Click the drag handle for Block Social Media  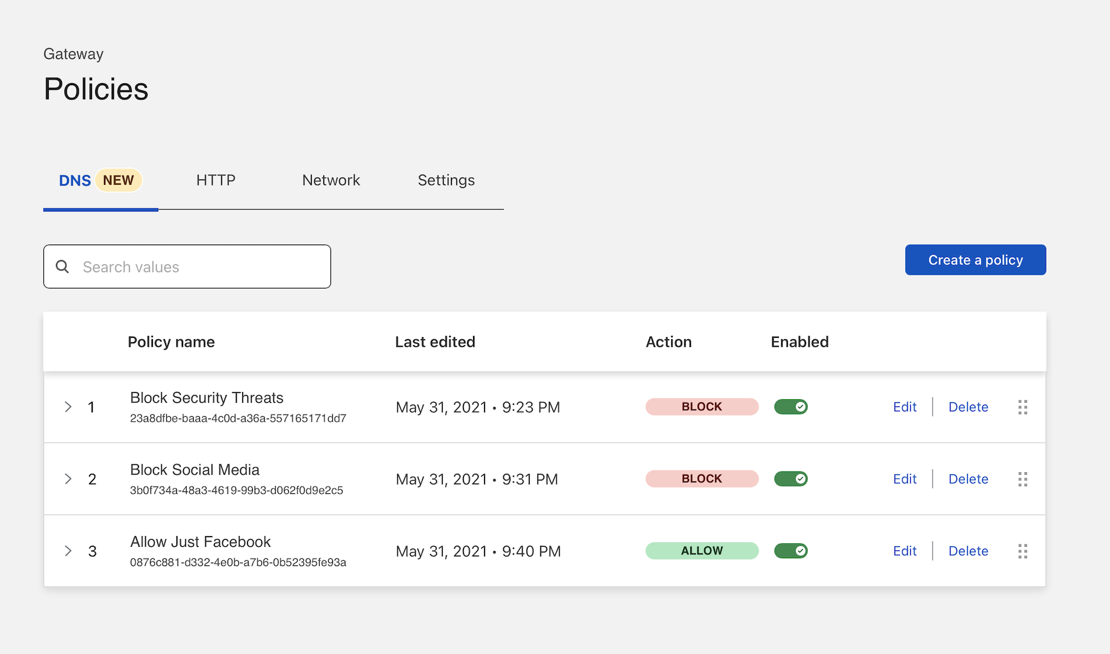click(x=1022, y=479)
